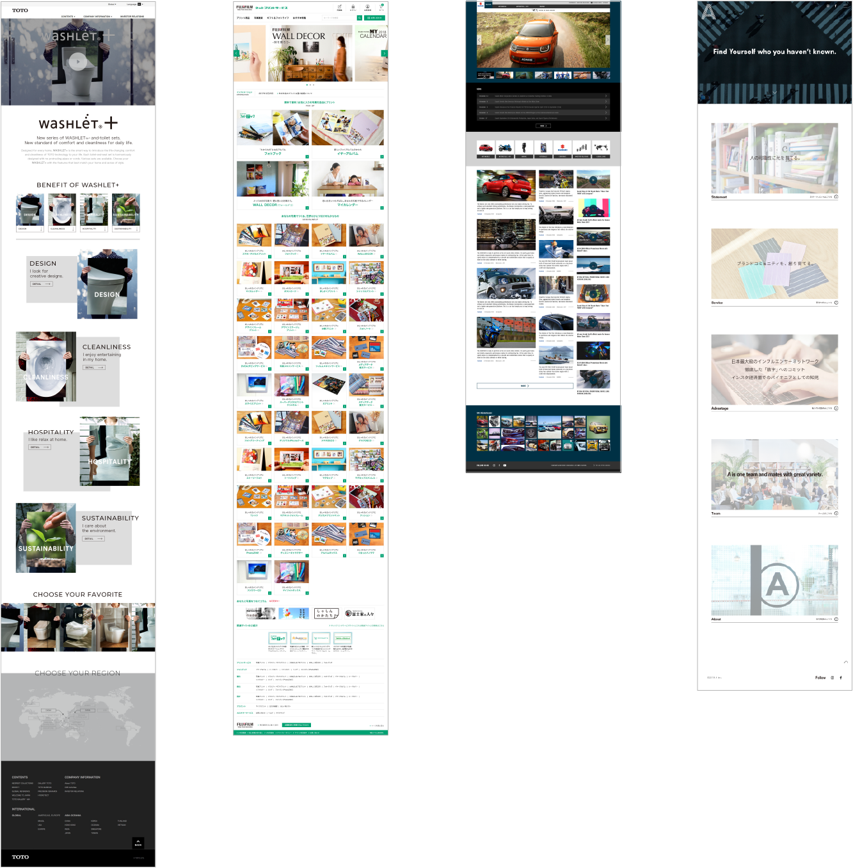Click the Fujifilm shopping cart icon
The width and height of the screenshot is (853, 868).
point(381,8)
